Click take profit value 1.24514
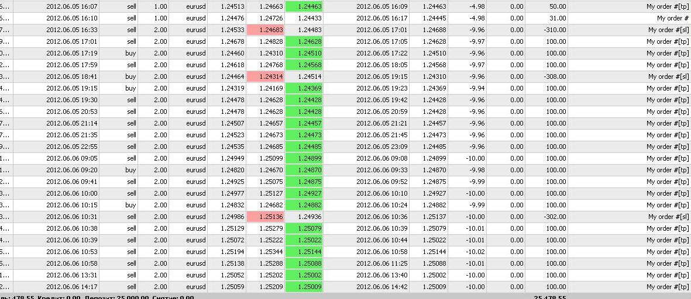Screen dimensions: 691x299 tap(310, 77)
